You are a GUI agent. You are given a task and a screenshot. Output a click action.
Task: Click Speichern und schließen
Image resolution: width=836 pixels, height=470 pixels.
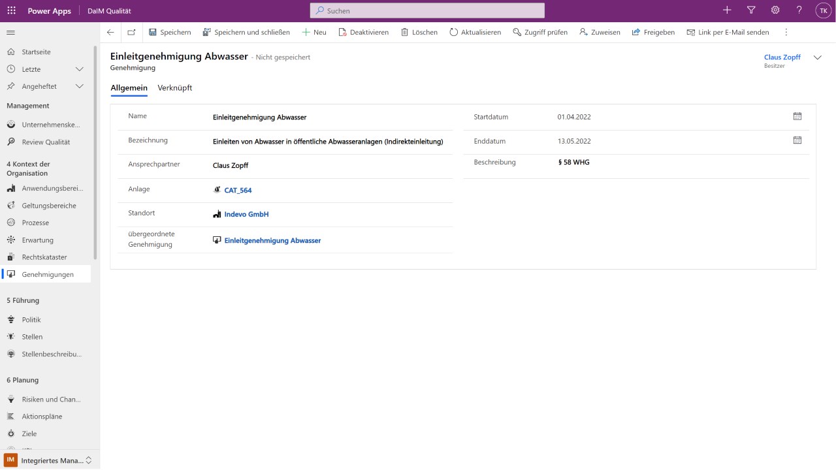pos(246,32)
